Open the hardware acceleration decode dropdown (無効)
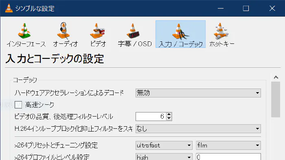Image resolution: width=285 pixels, height=160 pixels. pos(198,93)
